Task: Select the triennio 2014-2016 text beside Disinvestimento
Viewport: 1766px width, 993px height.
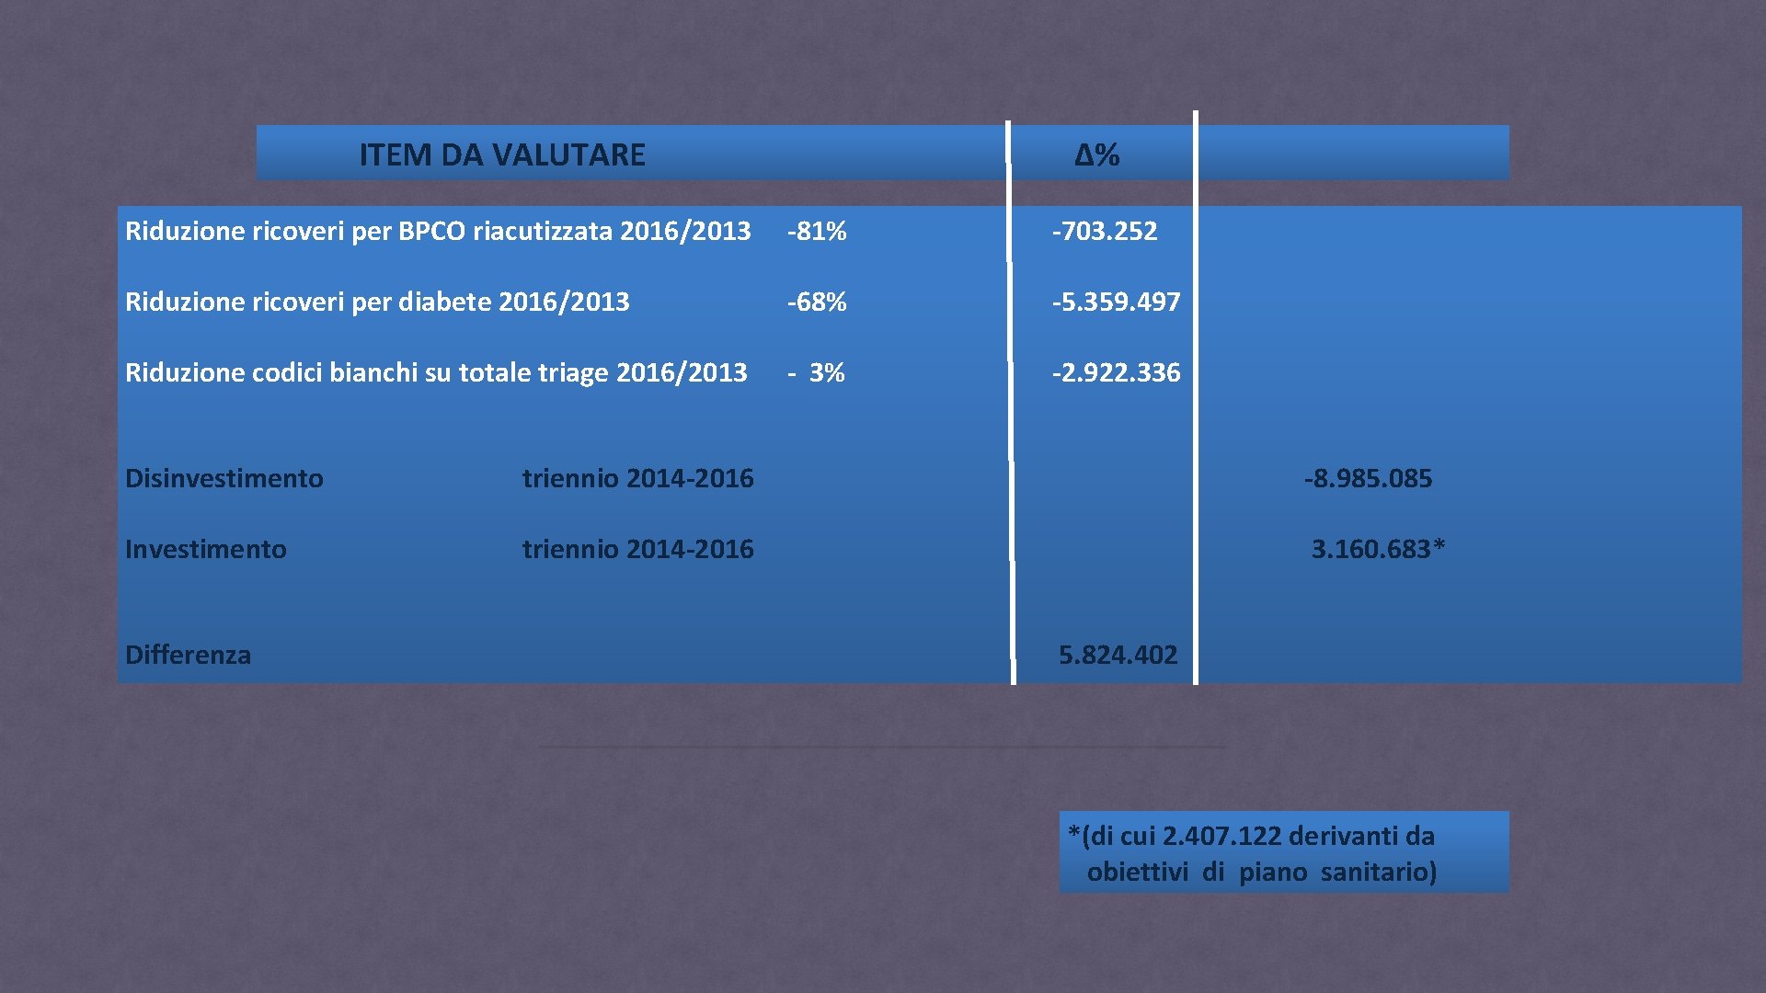Action: [x=638, y=478]
